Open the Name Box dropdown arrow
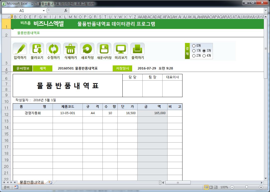Viewport: 270px width, 192px height. [x=44, y=11]
